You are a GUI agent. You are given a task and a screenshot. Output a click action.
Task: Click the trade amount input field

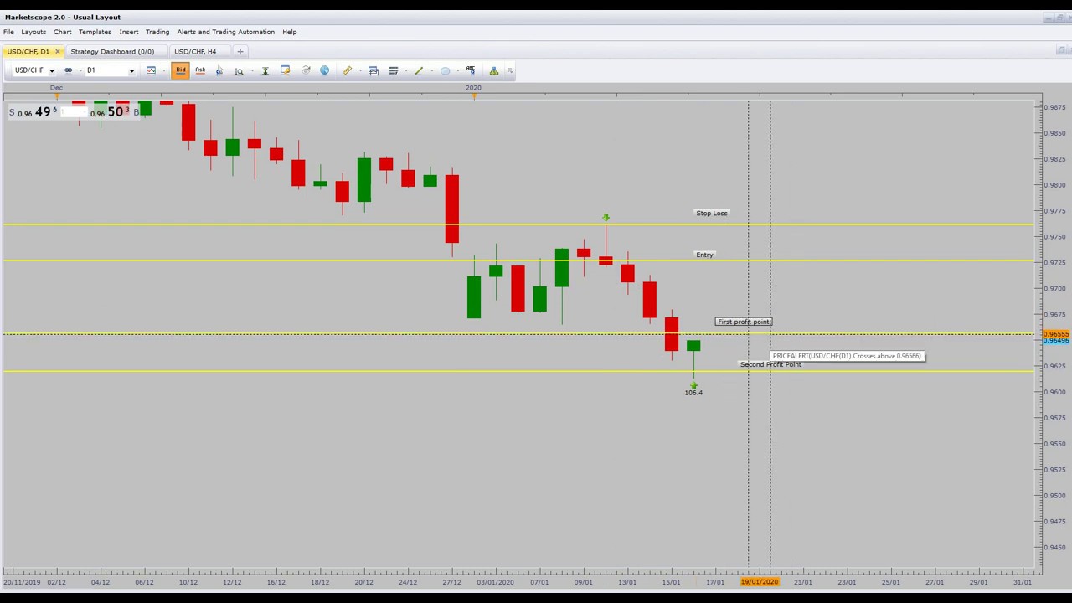[75, 111]
